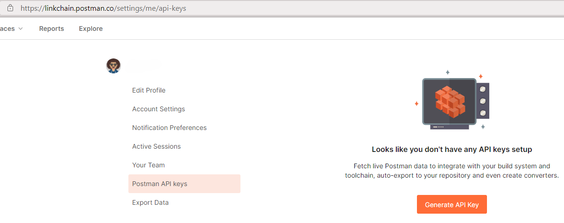Focus the browser URL address field
Image resolution: width=564 pixels, height=223 pixels.
point(280,8)
